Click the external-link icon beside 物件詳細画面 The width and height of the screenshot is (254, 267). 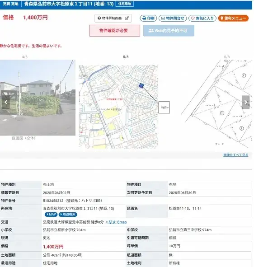(127, 18)
